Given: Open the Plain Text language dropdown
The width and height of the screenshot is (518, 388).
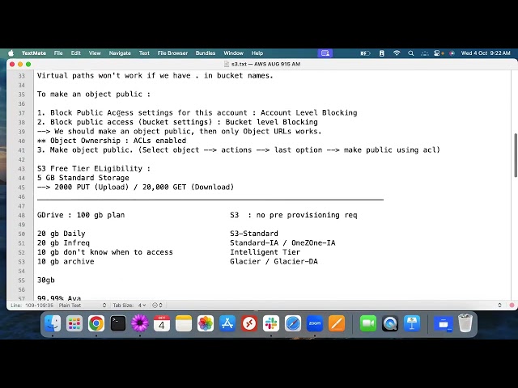Looking at the screenshot, I should 83,306.
